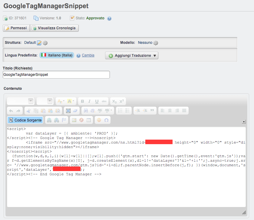Click the Insert image icon
Screen dimensions: 254x220
[x=74, y=120]
